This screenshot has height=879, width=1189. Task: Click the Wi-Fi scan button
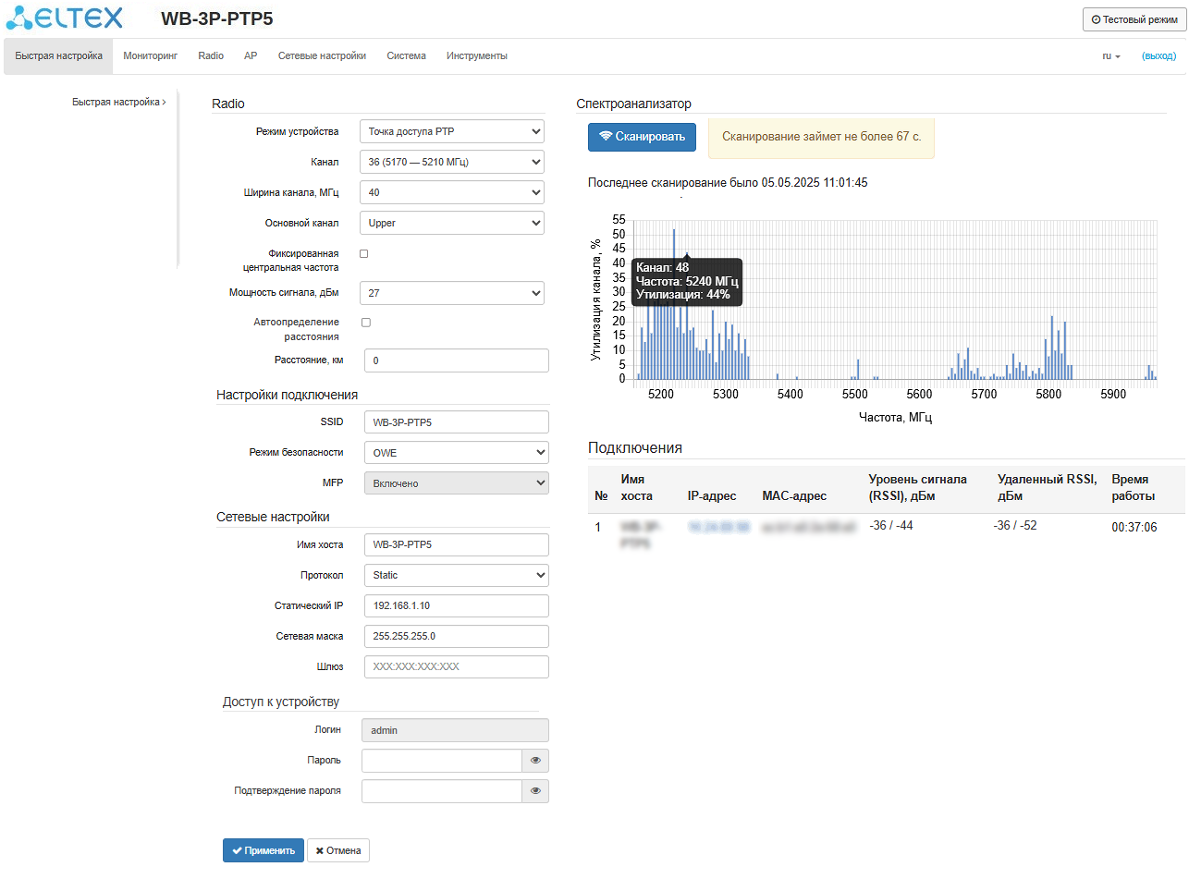(x=642, y=137)
